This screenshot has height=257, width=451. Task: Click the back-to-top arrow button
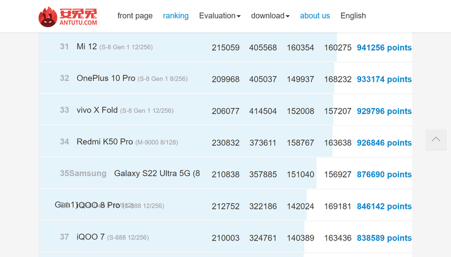[x=436, y=140]
